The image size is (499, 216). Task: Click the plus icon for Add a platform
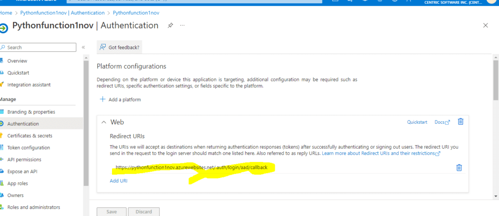(x=102, y=99)
